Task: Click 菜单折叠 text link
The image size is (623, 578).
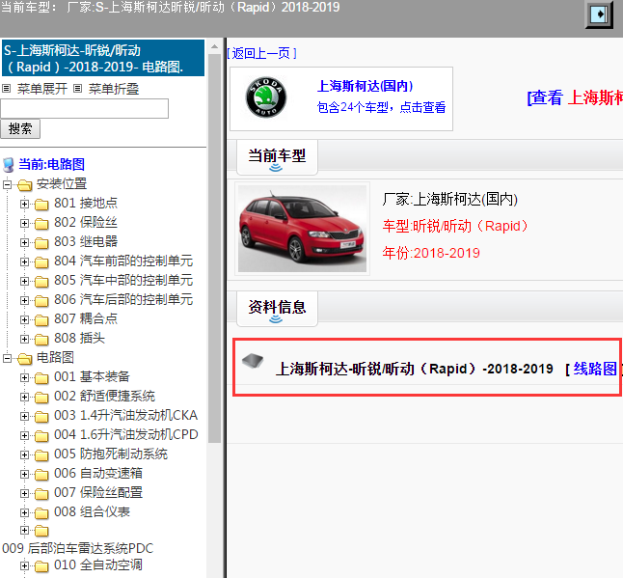Action: pyautogui.click(x=113, y=89)
